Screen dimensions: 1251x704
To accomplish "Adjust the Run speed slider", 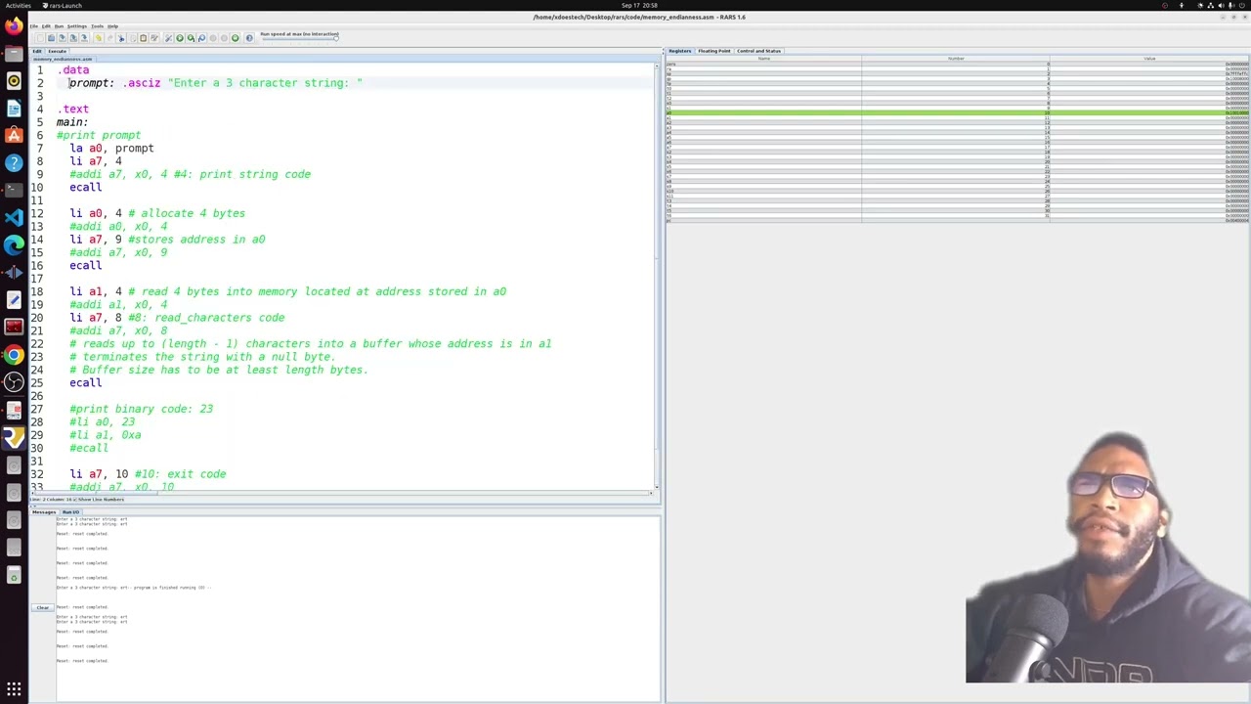I will (x=299, y=39).
